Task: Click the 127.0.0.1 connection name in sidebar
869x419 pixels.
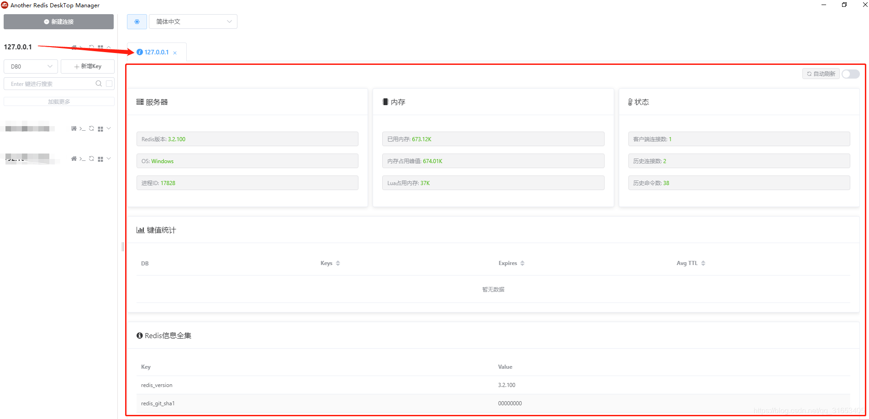Action: pos(18,47)
